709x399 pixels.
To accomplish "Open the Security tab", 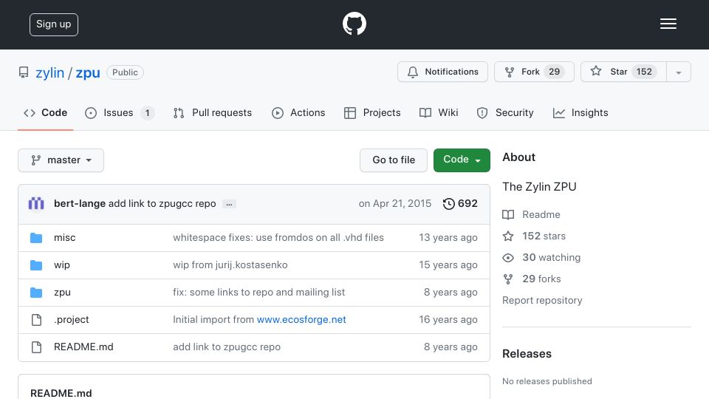I will 505,112.
